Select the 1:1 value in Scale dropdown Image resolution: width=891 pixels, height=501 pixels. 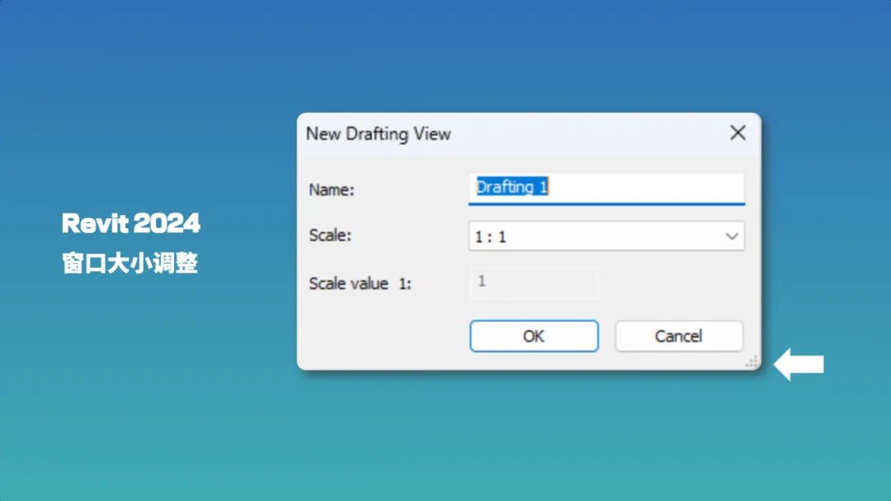[x=495, y=236]
